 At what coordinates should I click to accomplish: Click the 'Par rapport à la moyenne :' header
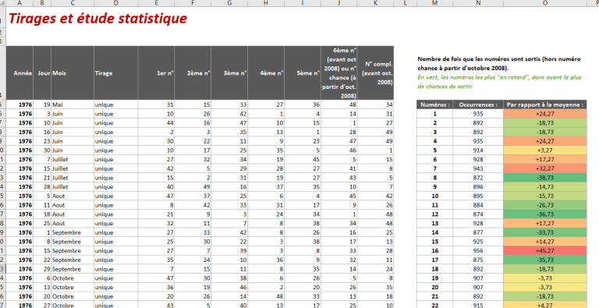(x=545, y=104)
